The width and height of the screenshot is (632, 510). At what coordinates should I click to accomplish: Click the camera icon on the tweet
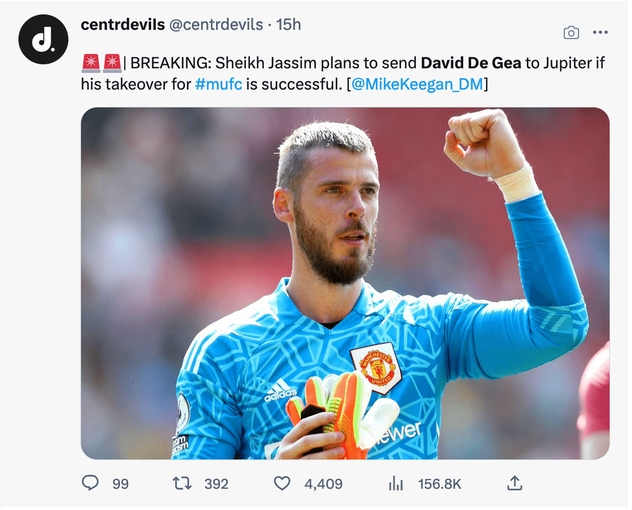[x=571, y=33]
